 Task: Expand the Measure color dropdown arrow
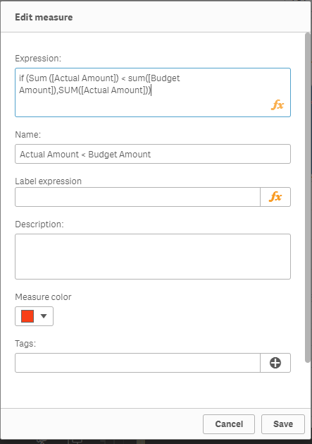[x=44, y=316]
